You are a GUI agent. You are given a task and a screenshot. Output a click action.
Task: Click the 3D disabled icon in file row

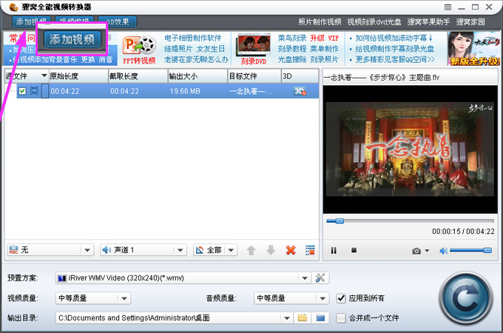coord(300,91)
